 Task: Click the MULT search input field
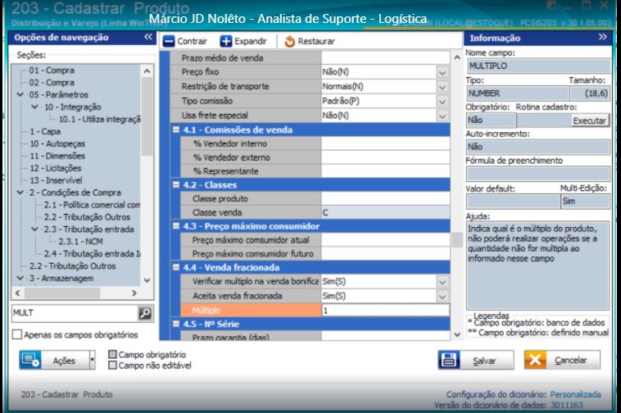tap(75, 313)
